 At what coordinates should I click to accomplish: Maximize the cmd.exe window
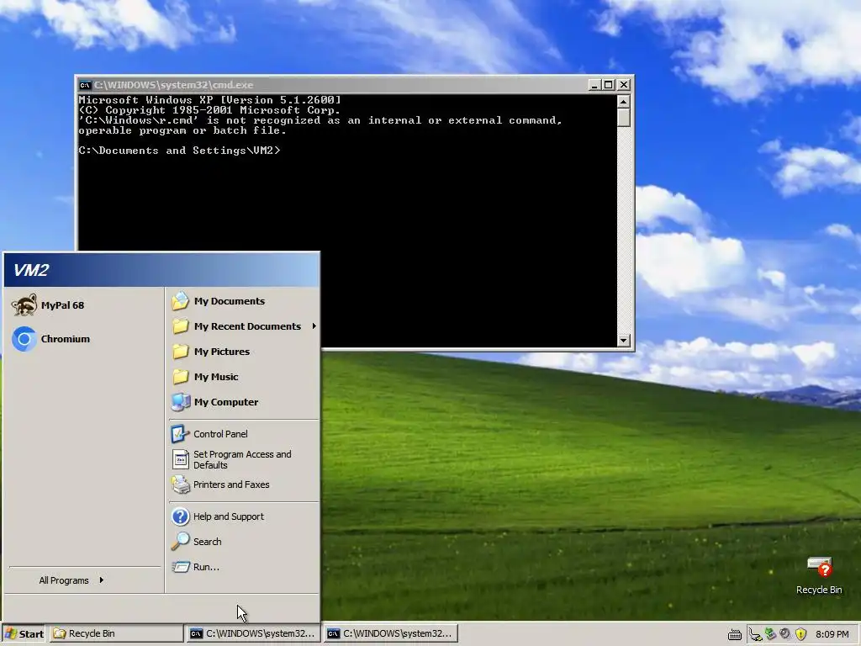[x=608, y=85]
